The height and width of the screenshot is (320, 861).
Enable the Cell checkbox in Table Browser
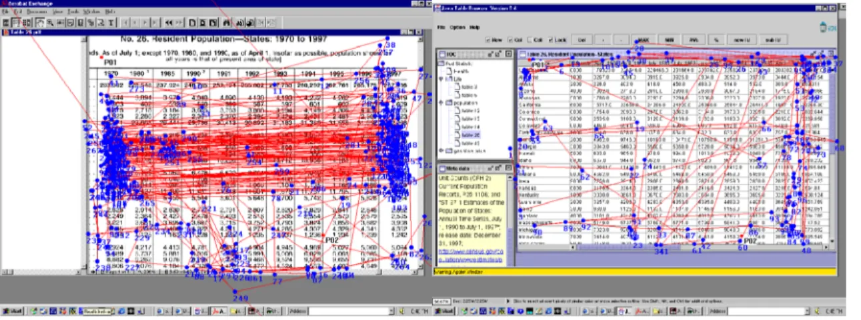[530, 40]
